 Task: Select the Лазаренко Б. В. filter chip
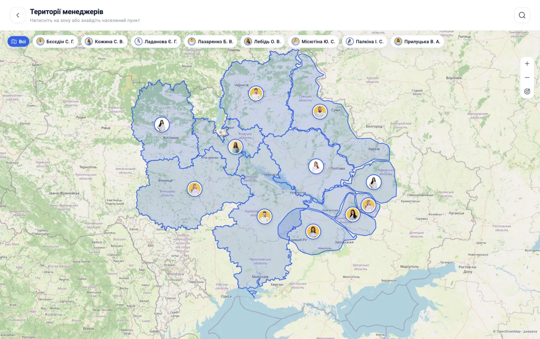coord(210,42)
